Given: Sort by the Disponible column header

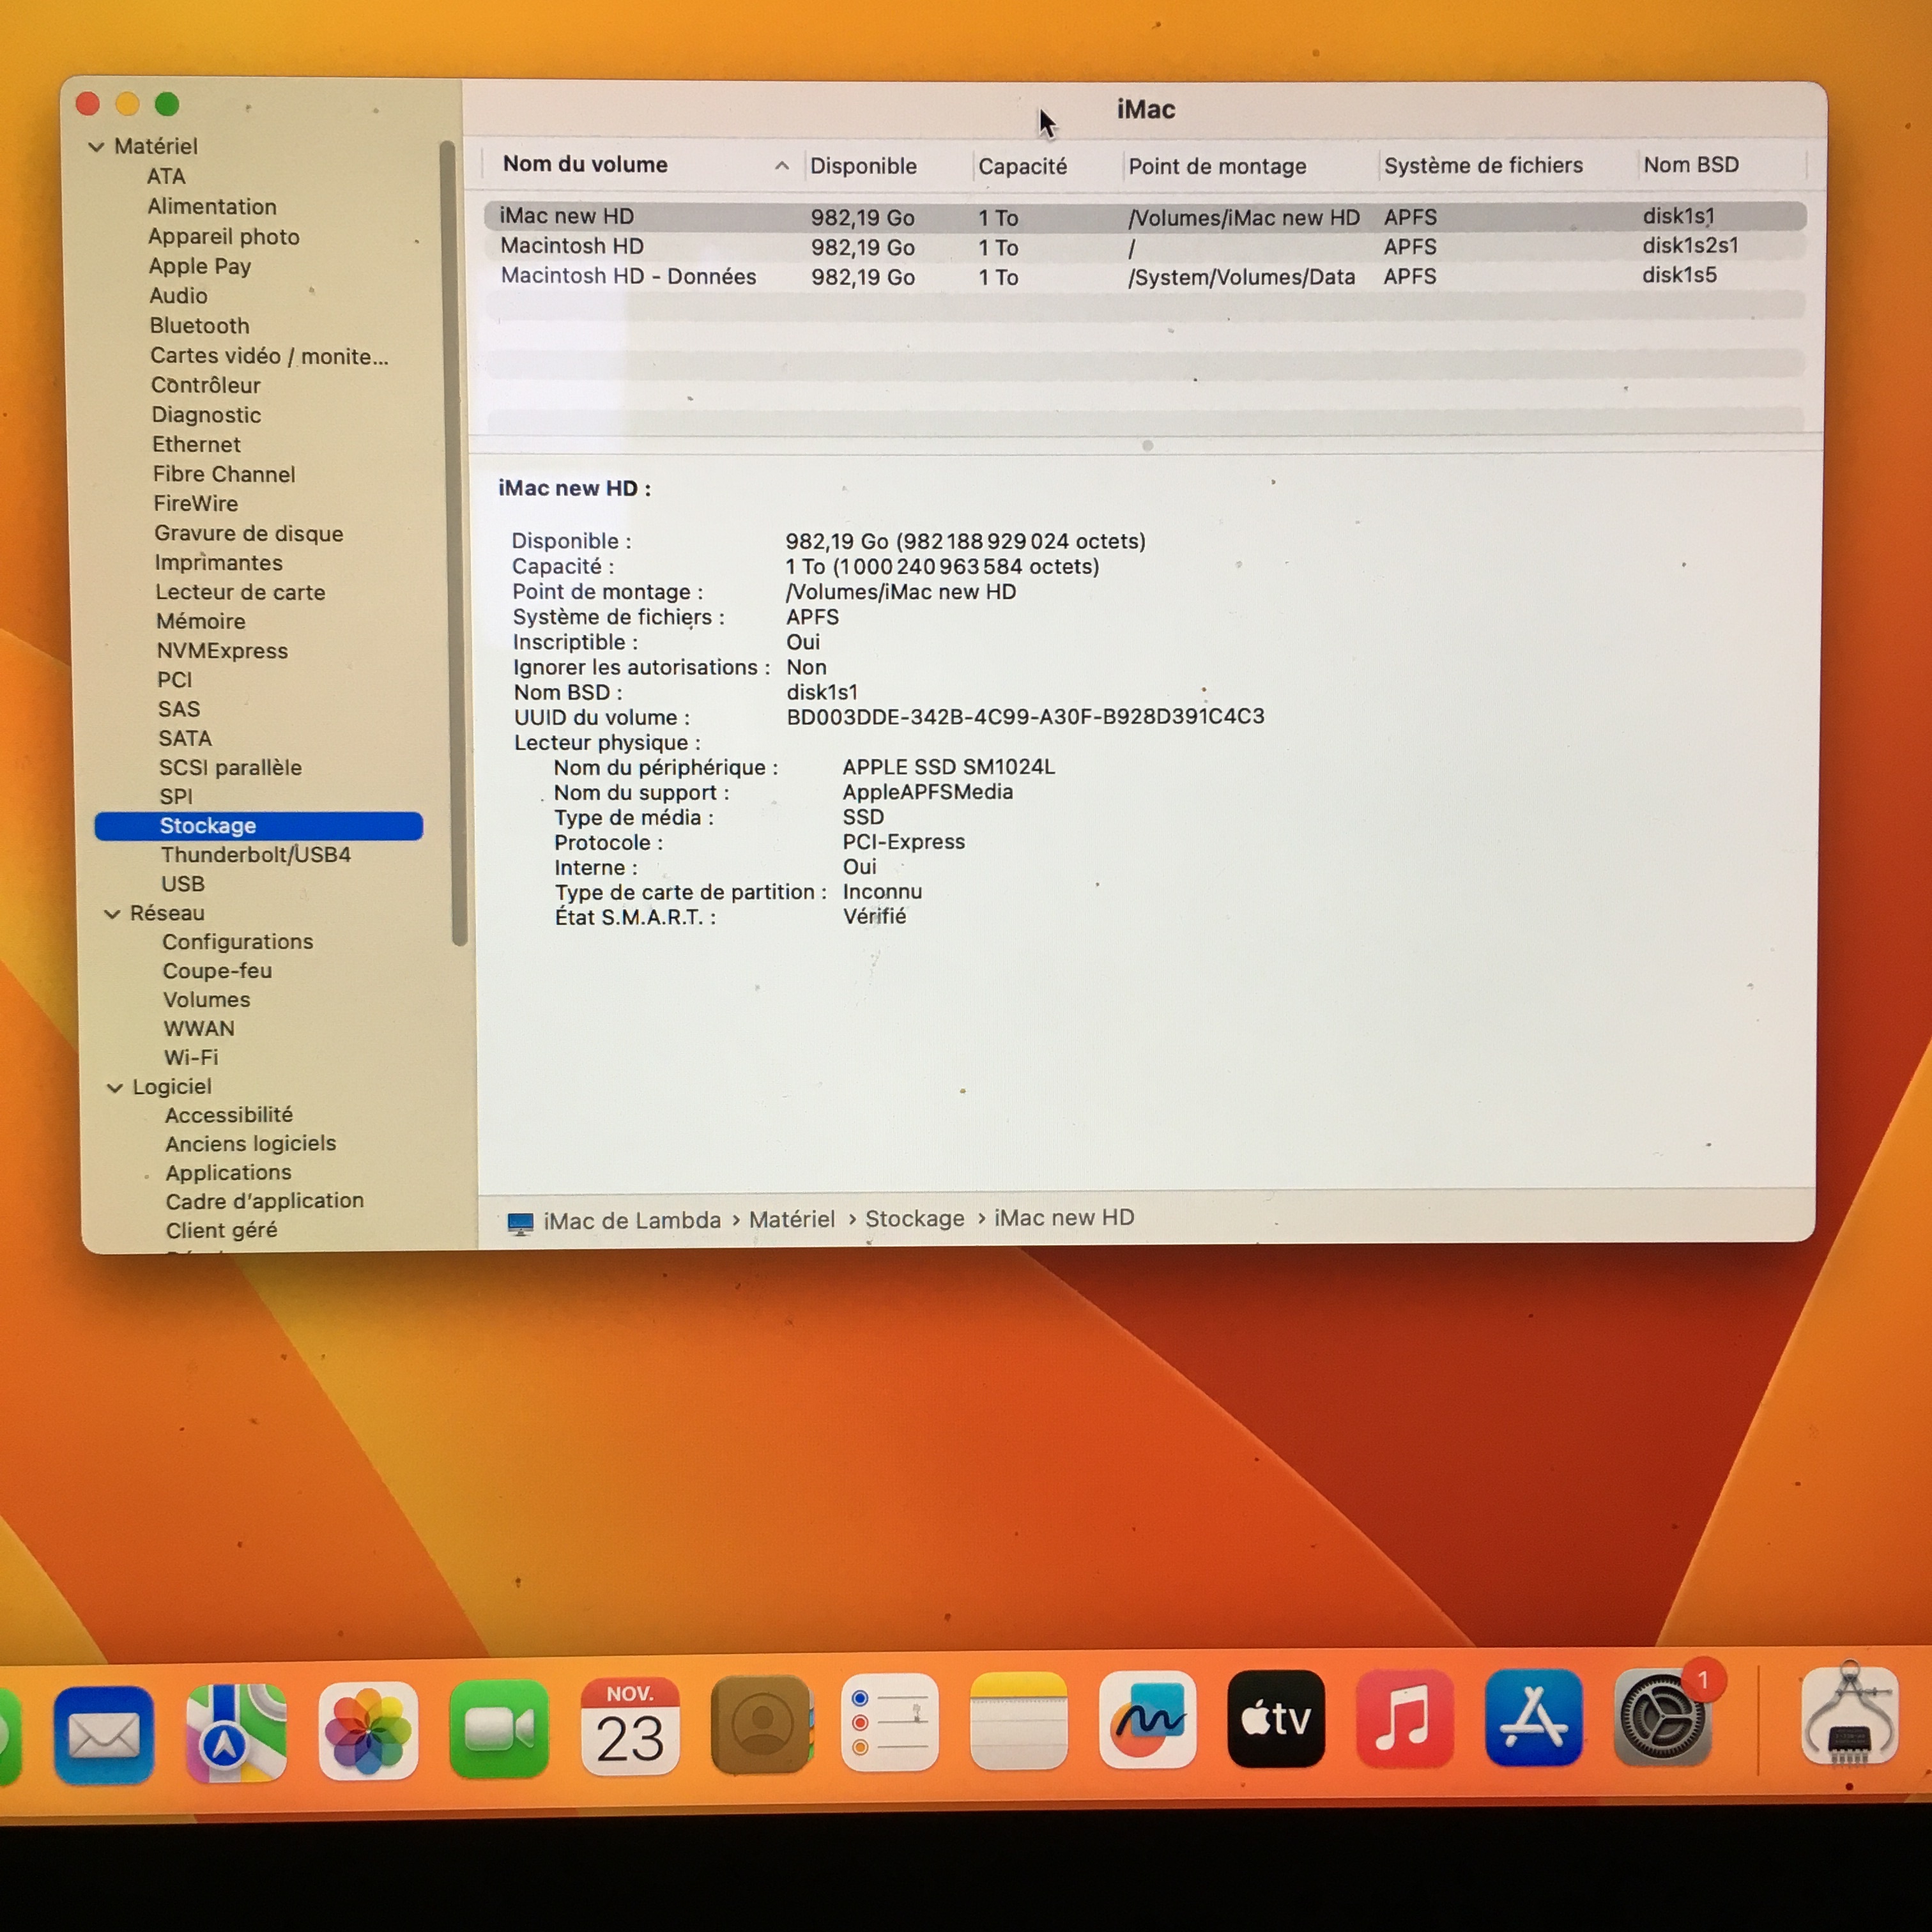Looking at the screenshot, I should [x=864, y=166].
